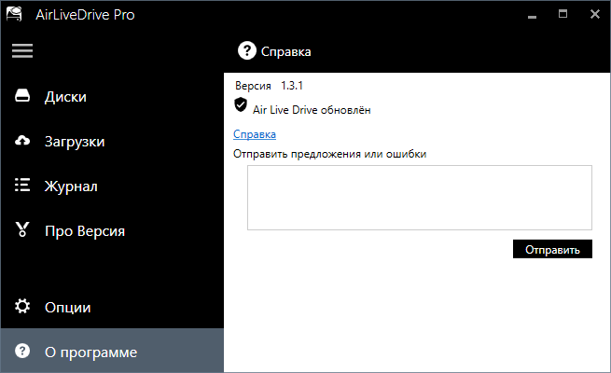This screenshot has width=611, height=373.
Task: Select the О программе menu item
Action: (112, 351)
